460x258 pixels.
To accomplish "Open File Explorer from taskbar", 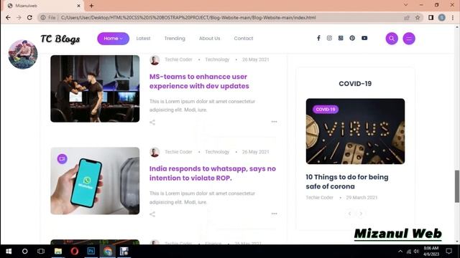I will tap(58, 252).
